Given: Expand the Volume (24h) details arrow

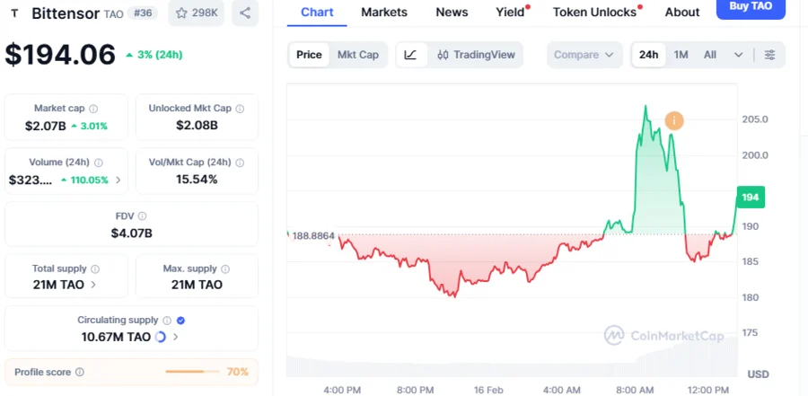Looking at the screenshot, I should pyautogui.click(x=118, y=180).
